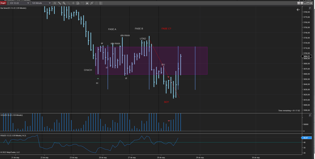Open the Strategies toolbar icon
The image size is (315, 159).
[96, 3]
